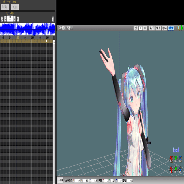This screenshot has width=184, height=184.
Task: Click the camera/lighting/accessory panel title
Action: click(x=65, y=28)
